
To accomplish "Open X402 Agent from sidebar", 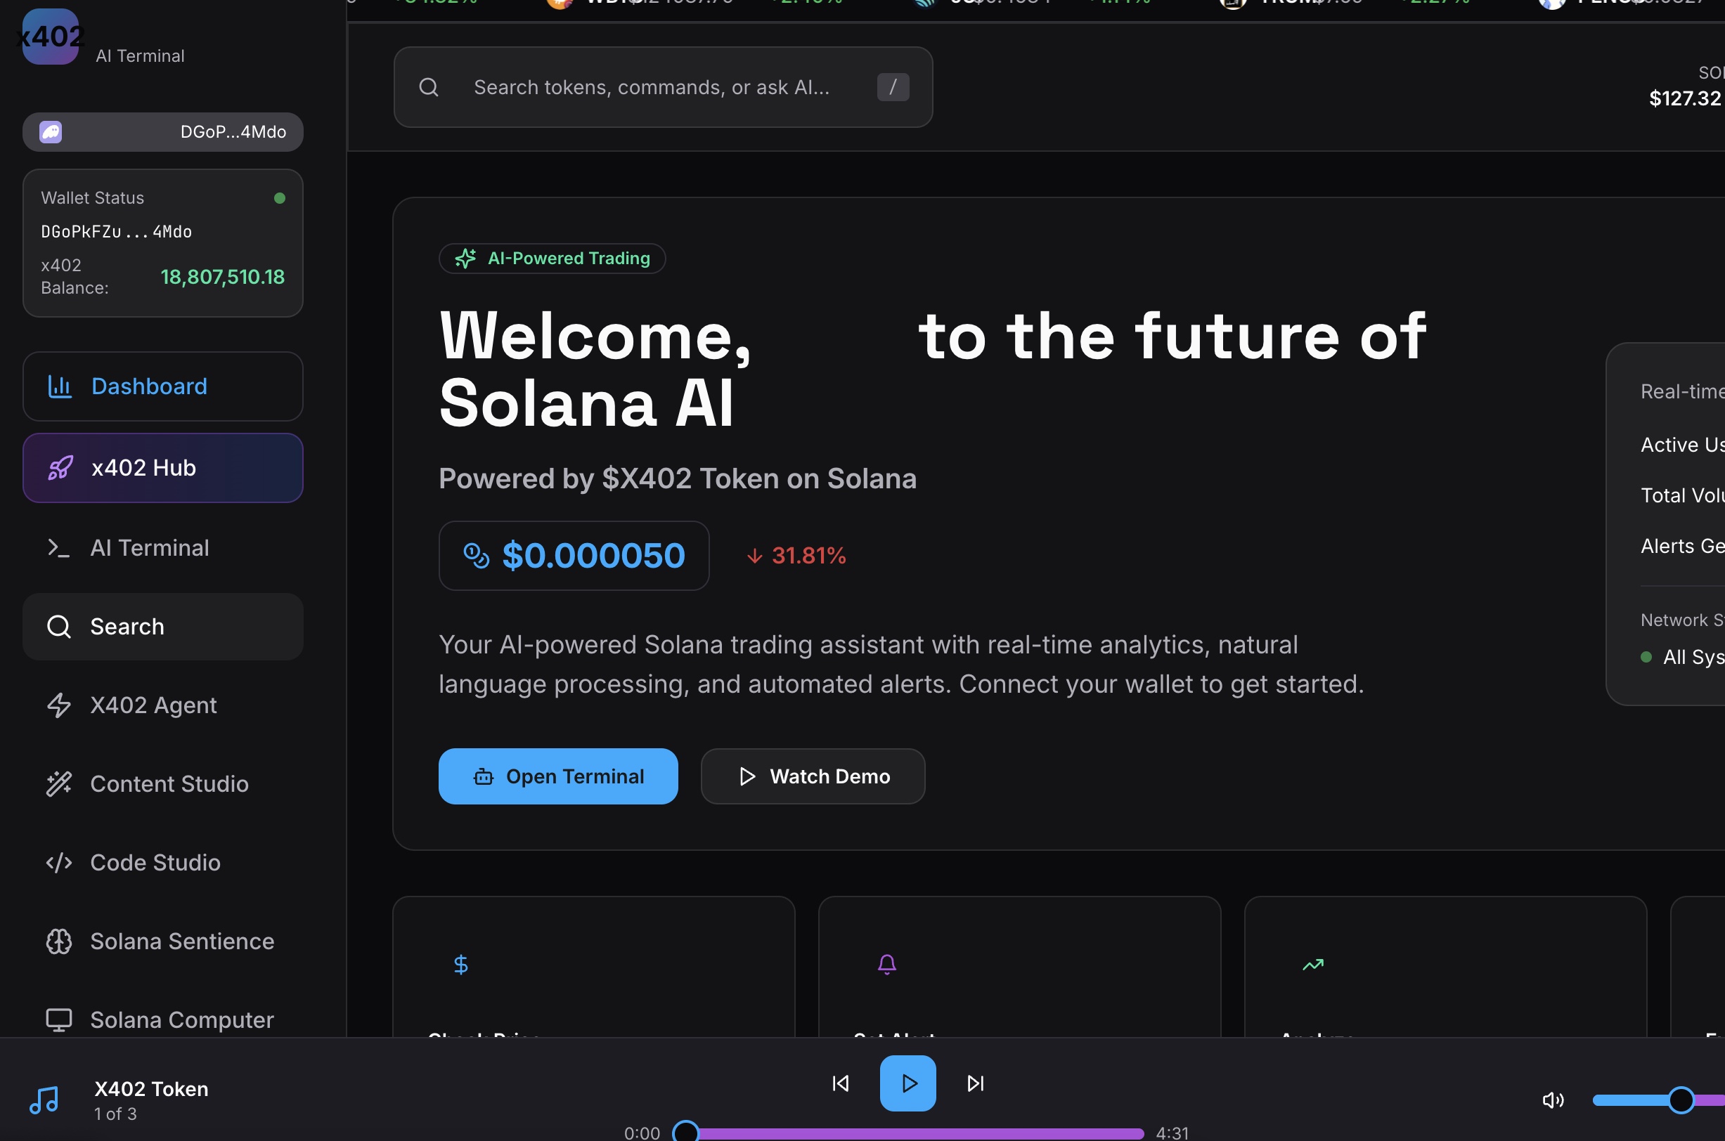I will point(162,705).
